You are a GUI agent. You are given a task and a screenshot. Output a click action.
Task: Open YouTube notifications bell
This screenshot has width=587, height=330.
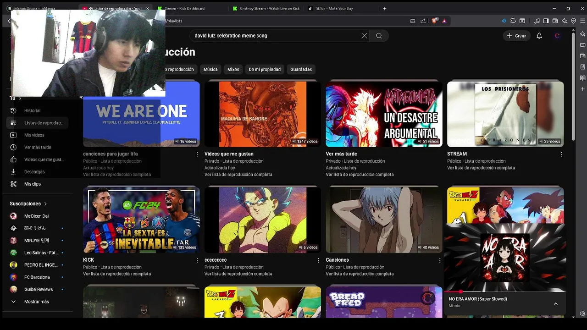point(539,36)
